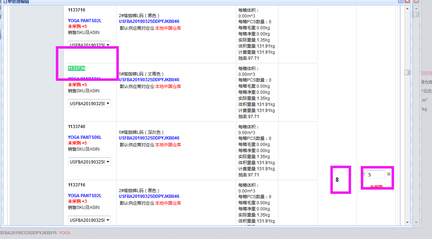Click 未采购 ×5 under YOGA PANTS06L
This screenshot has height=239, width=432.
tap(78, 143)
